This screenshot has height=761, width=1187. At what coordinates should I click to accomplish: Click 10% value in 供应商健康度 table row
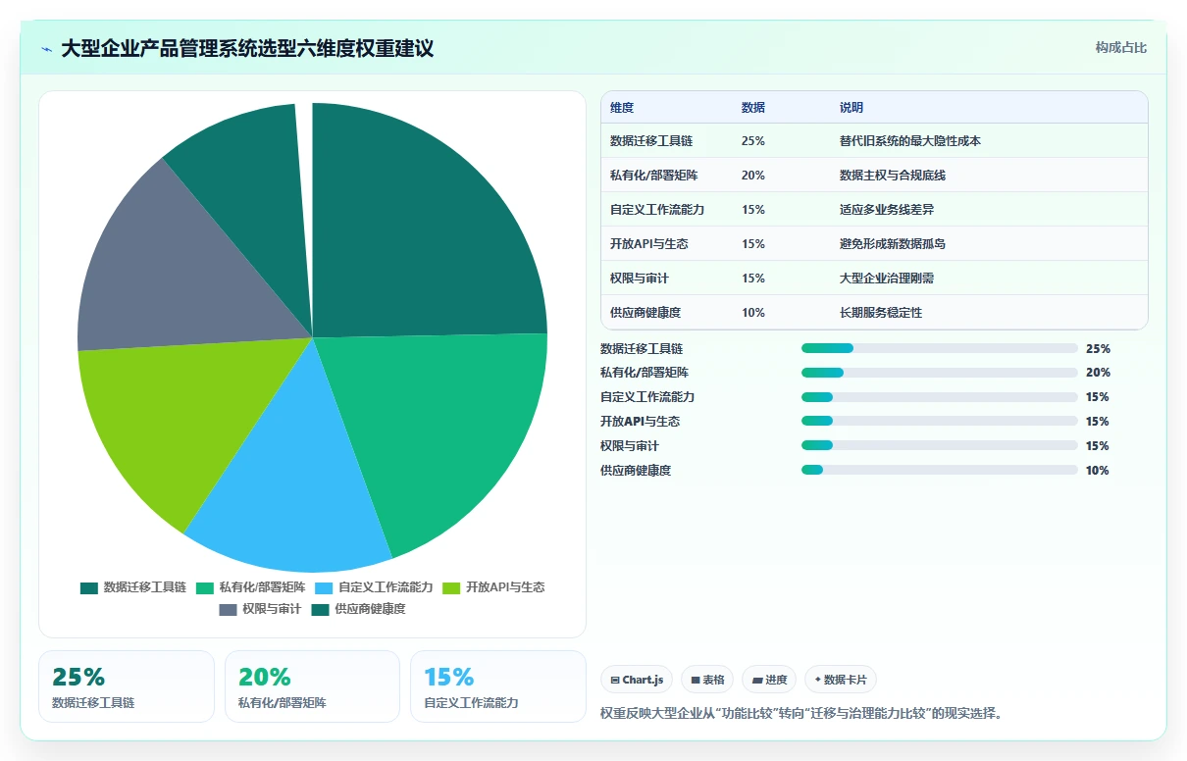pos(753,313)
